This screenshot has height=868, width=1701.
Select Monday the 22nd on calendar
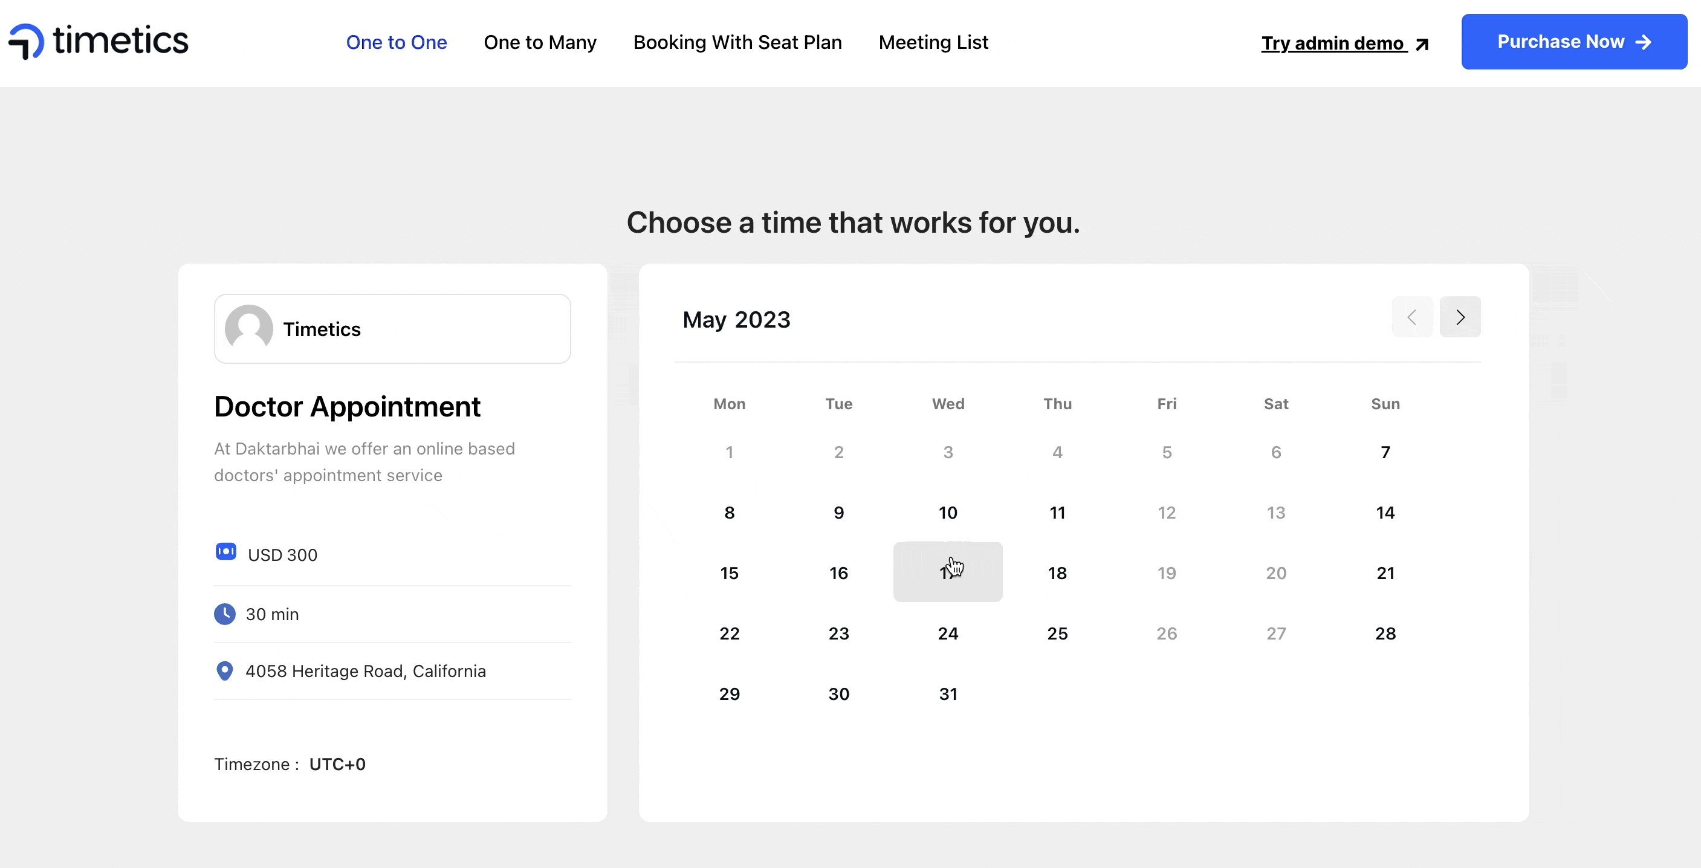click(x=728, y=632)
